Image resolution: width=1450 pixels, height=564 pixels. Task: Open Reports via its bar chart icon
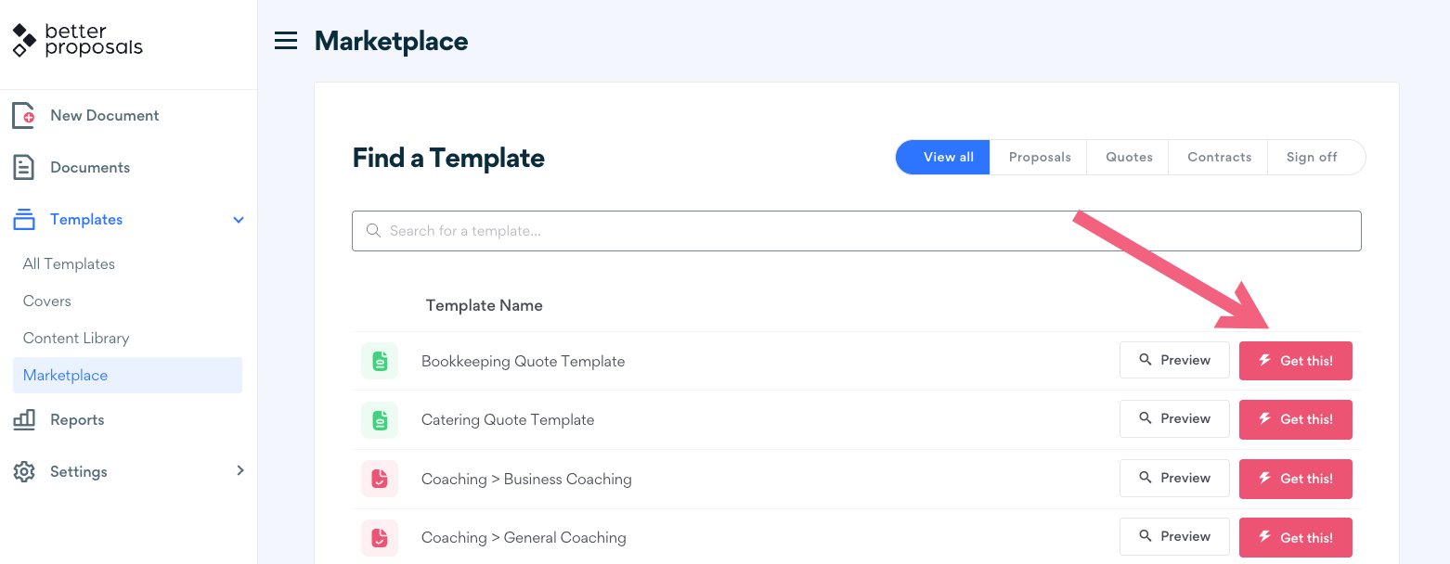(24, 420)
